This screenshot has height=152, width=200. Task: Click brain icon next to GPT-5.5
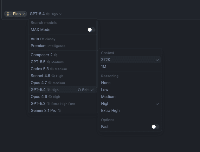coord(48,62)
